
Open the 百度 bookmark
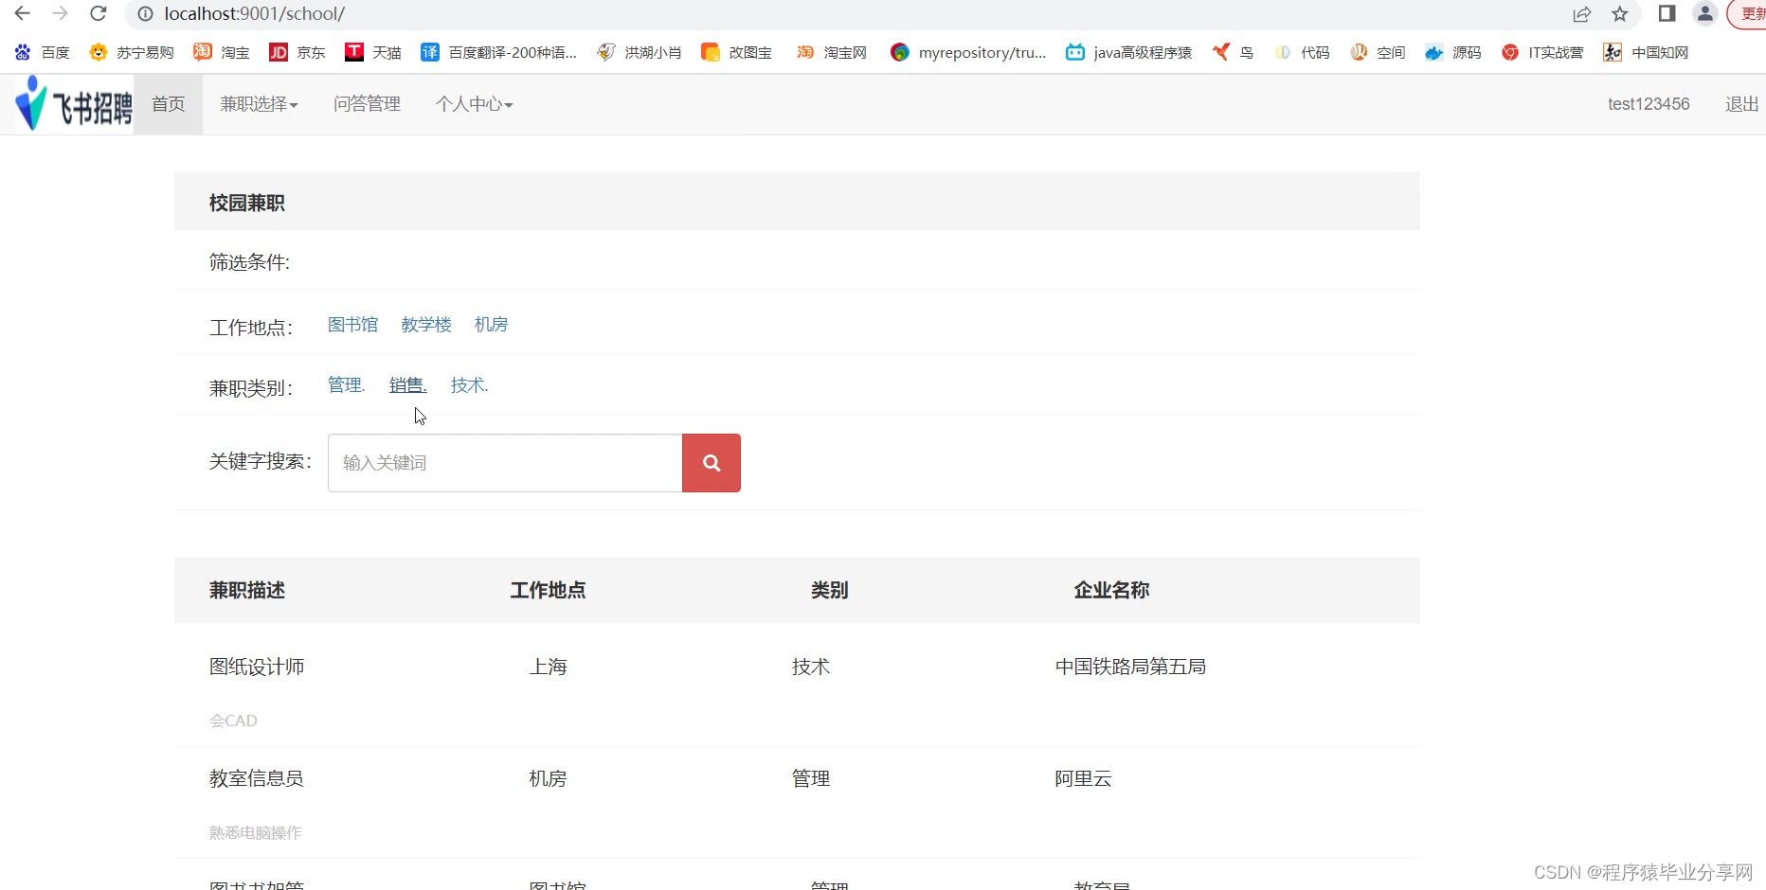tap(43, 52)
